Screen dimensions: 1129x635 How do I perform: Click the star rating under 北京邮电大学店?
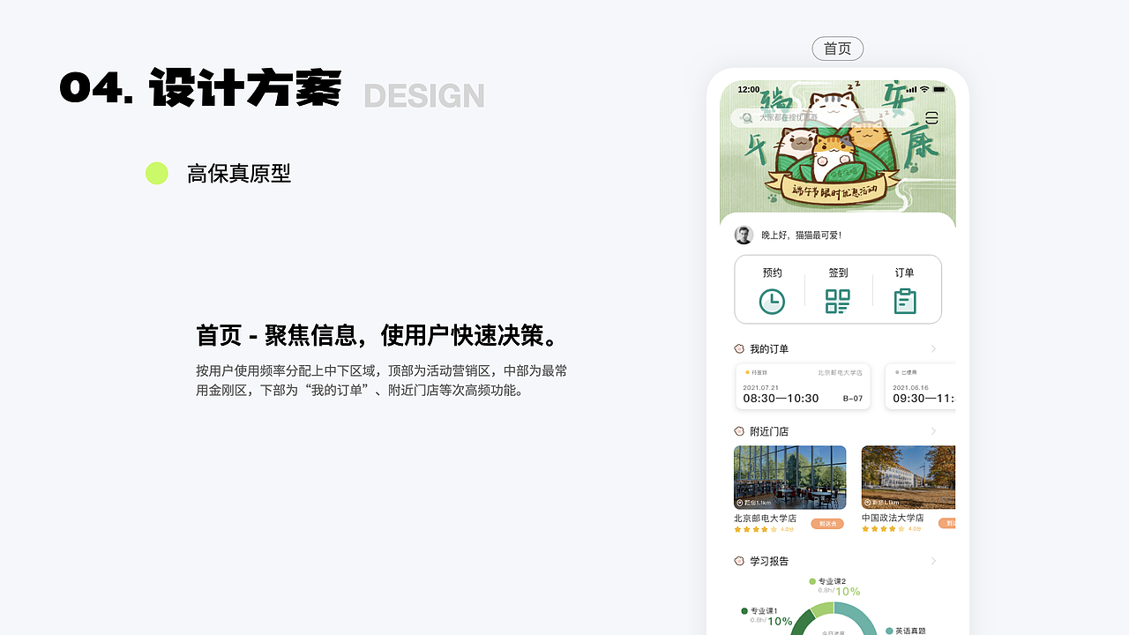pyautogui.click(x=756, y=529)
